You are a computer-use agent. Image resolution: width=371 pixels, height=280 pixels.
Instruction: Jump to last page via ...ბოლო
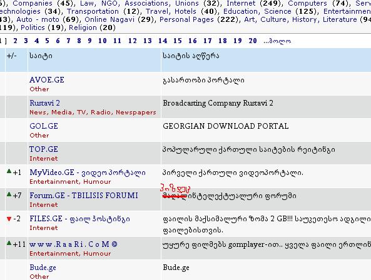tap(277, 41)
